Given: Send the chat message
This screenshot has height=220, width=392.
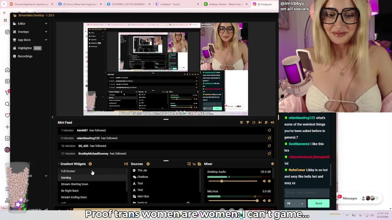Looking at the screenshot, I should tap(318, 204).
